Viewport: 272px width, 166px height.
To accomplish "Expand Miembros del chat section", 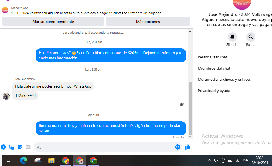I will tap(214, 68).
